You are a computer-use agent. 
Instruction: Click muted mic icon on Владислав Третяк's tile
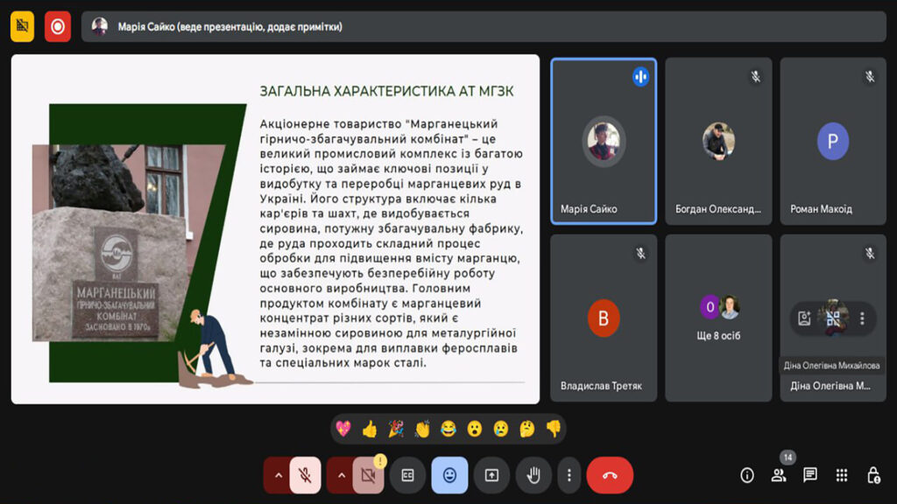coord(640,253)
